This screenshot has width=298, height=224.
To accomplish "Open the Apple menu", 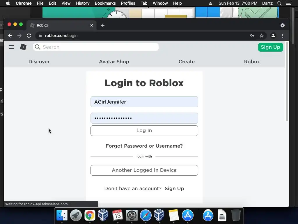I will pyautogui.click(x=8, y=3).
